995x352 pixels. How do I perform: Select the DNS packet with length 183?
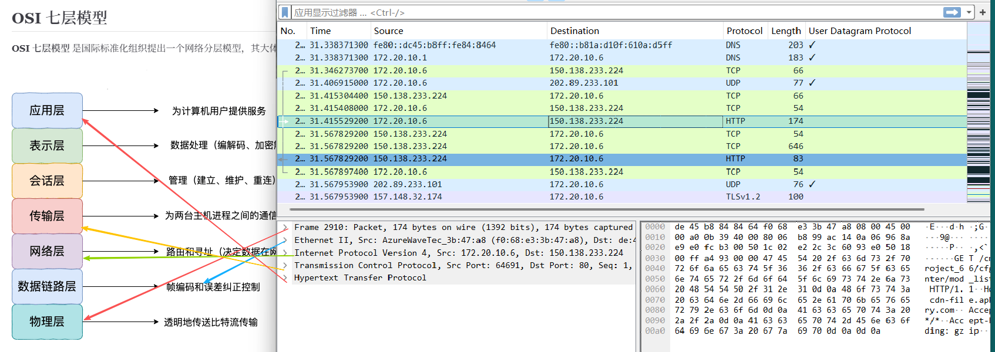pyautogui.click(x=622, y=57)
